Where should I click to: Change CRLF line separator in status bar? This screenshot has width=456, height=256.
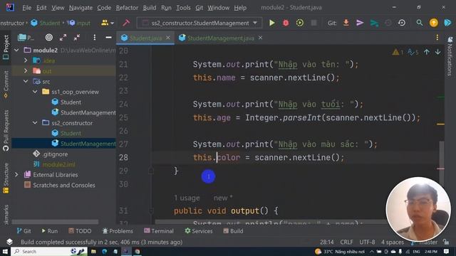347,242
